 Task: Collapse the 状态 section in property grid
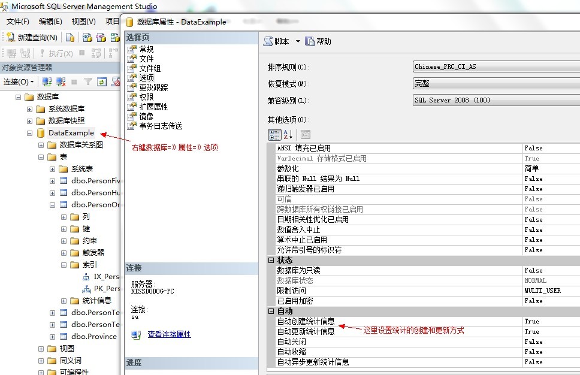point(271,261)
